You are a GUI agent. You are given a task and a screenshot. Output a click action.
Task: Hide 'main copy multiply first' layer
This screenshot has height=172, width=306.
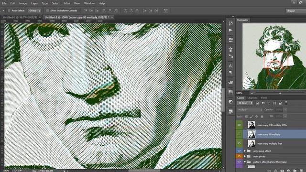point(239,143)
